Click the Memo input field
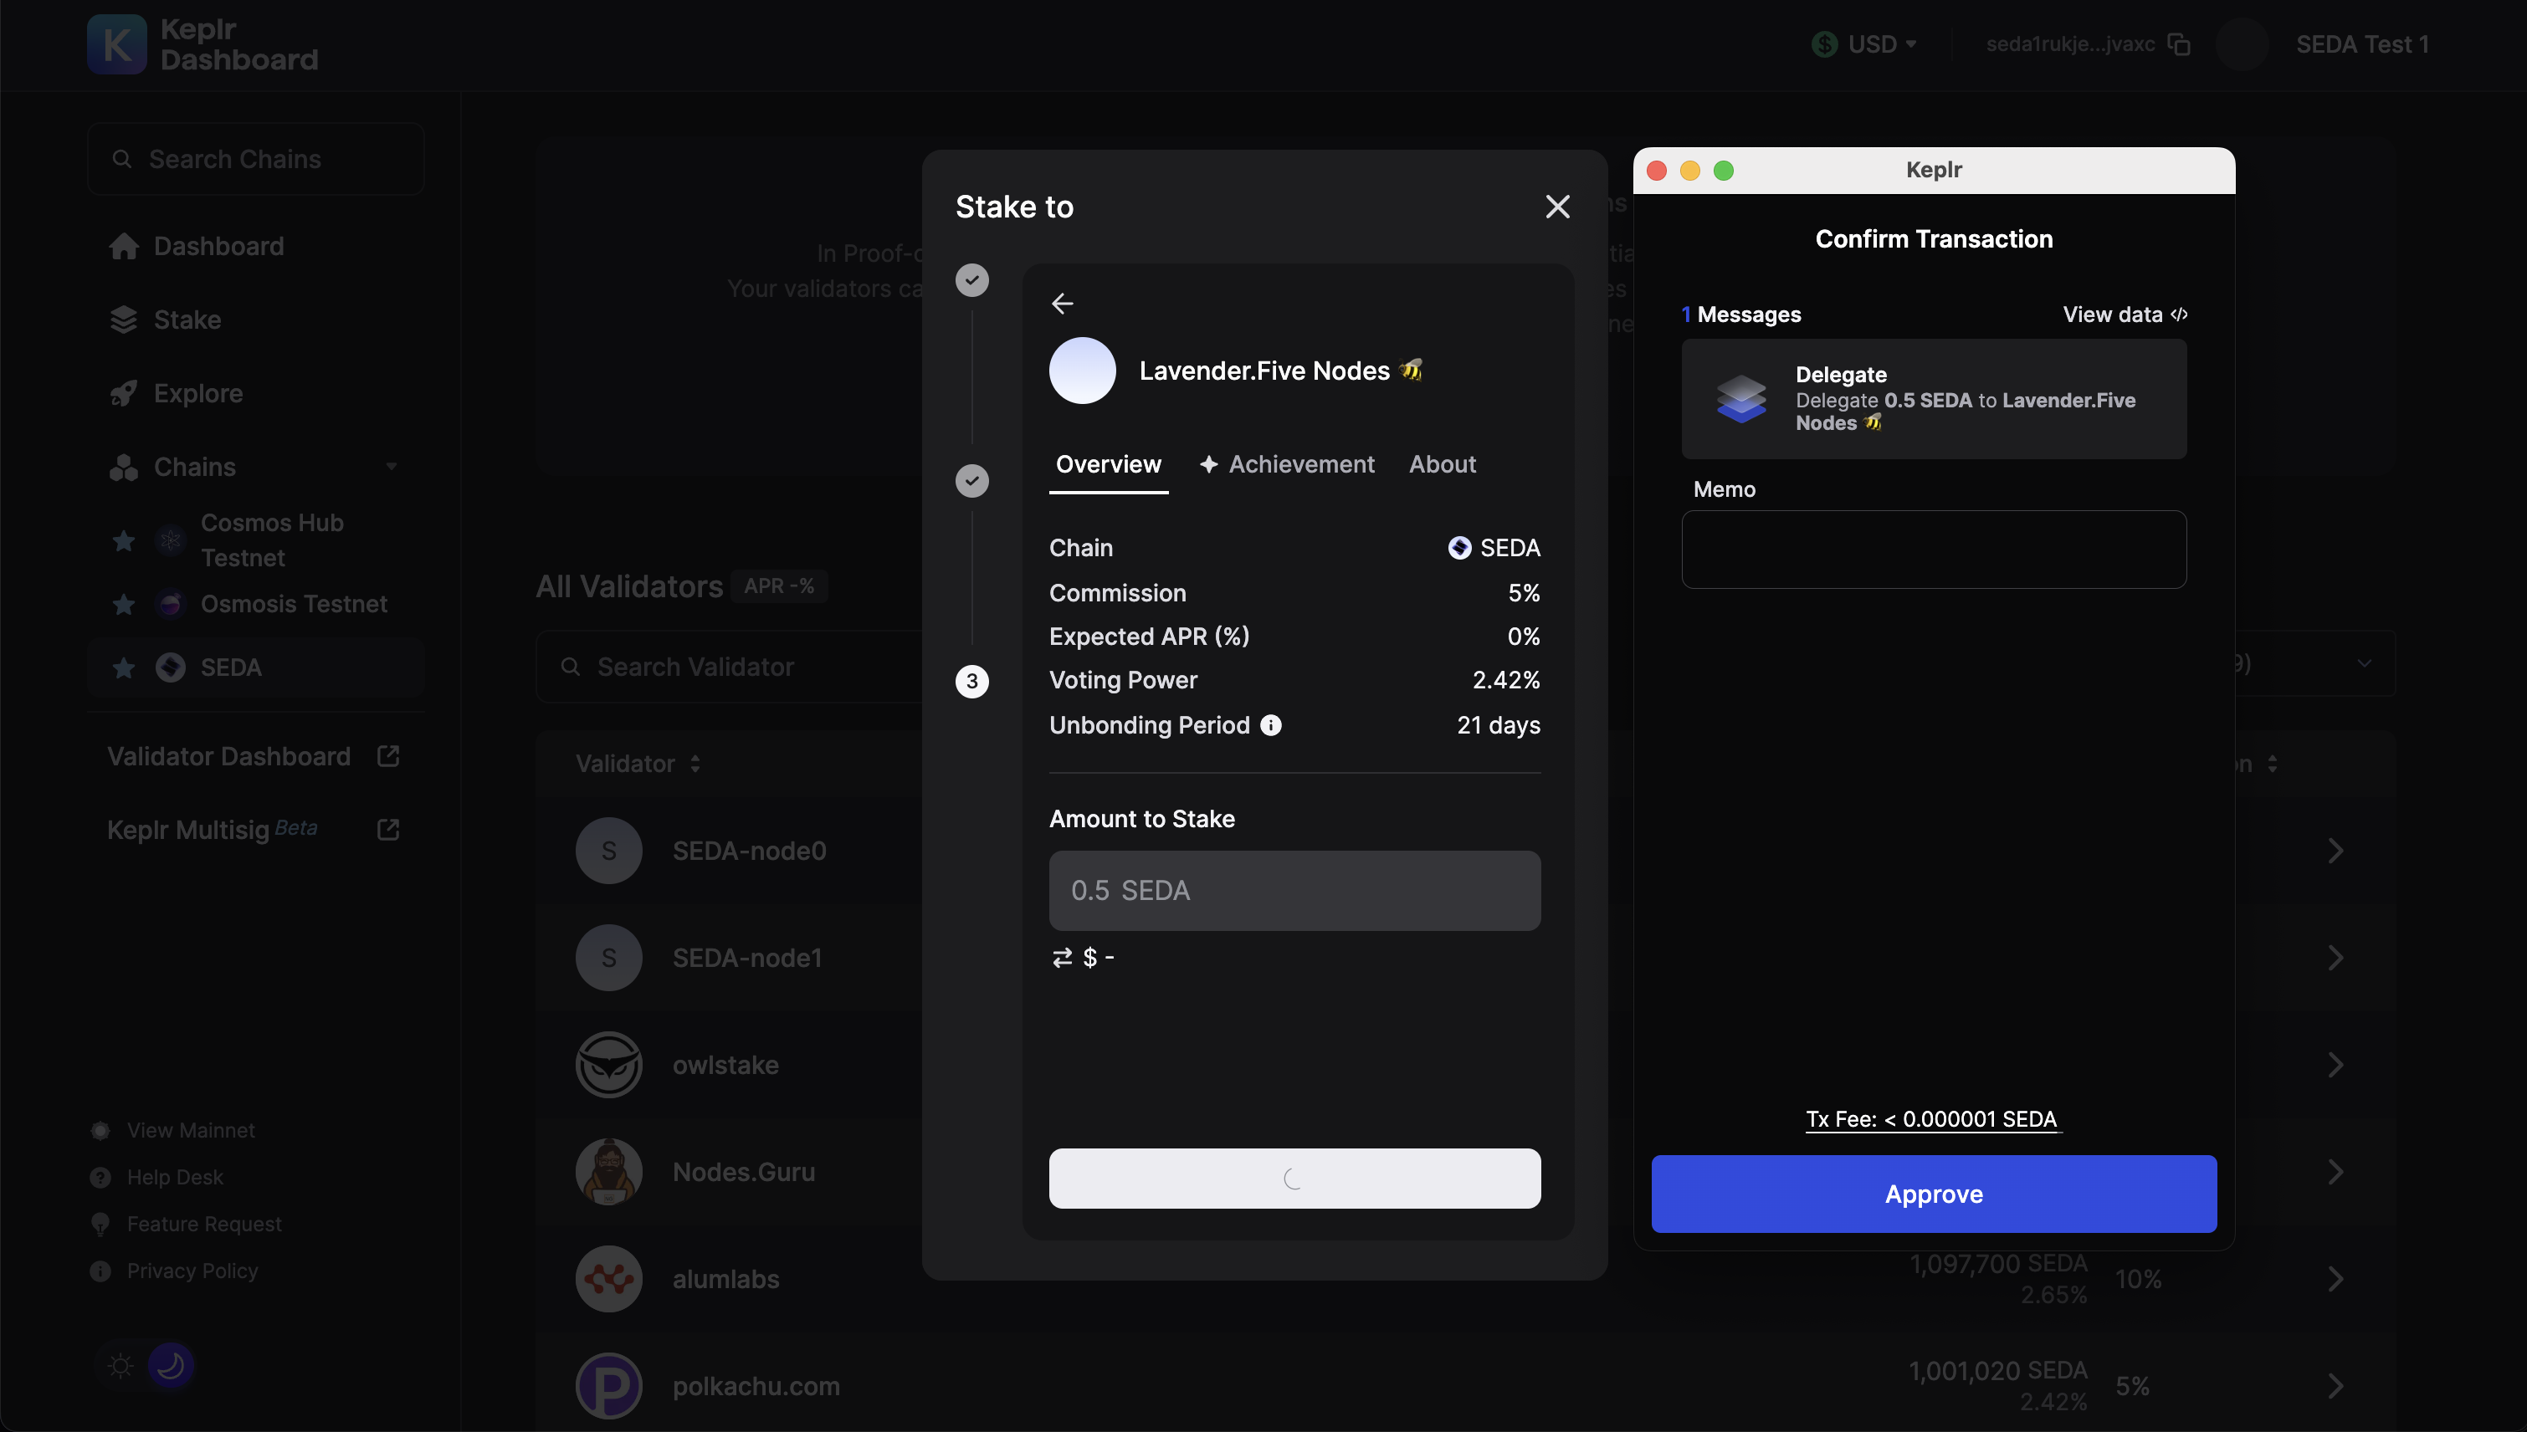The height and width of the screenshot is (1432, 2527). click(1933, 549)
